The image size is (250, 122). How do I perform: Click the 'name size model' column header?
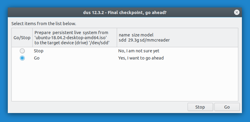[x=177, y=38]
